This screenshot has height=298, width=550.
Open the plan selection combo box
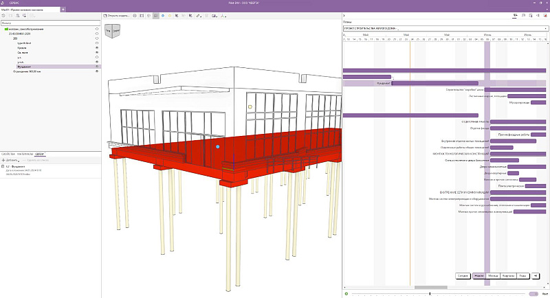point(445,28)
